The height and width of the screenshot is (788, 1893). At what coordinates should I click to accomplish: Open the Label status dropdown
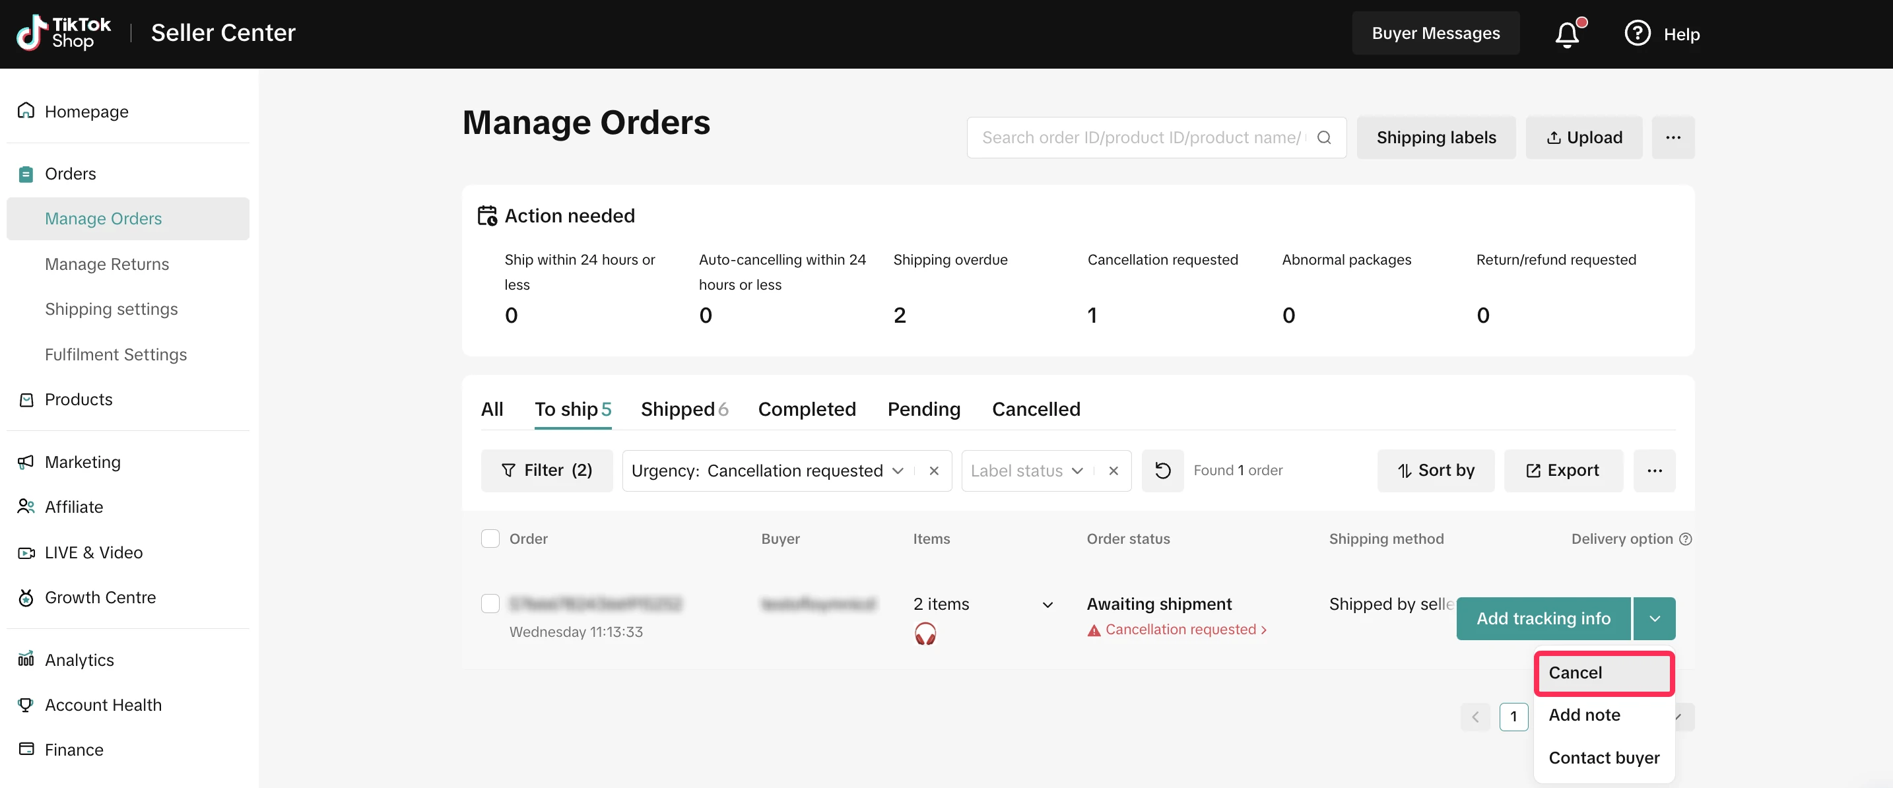[x=1026, y=471]
